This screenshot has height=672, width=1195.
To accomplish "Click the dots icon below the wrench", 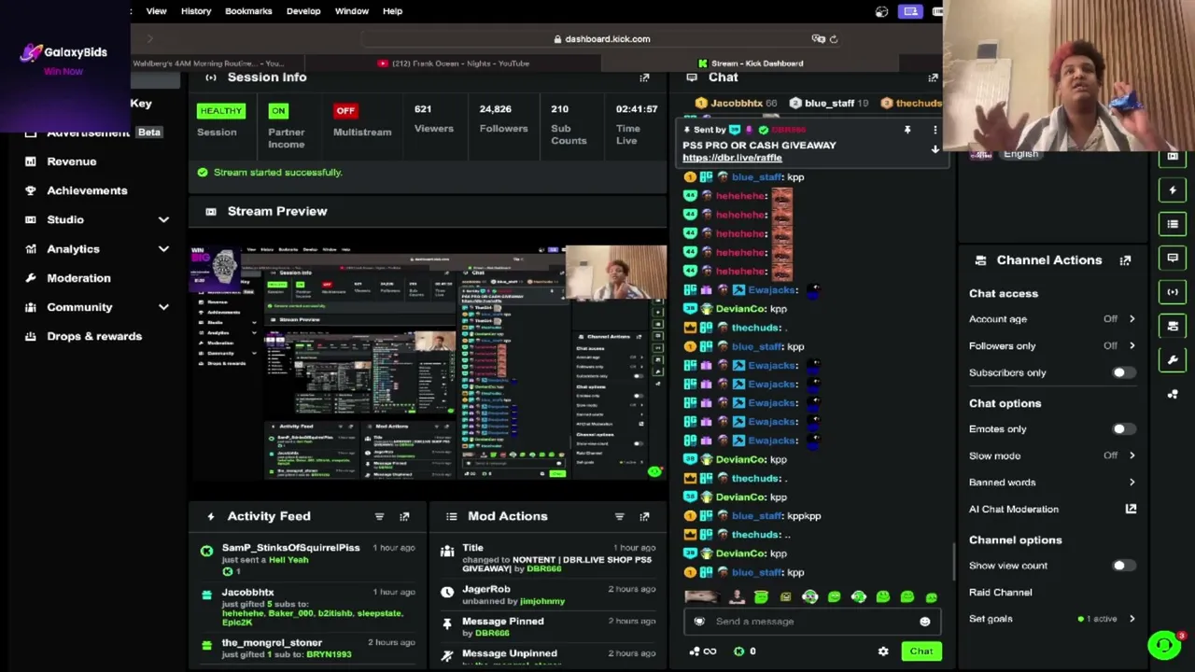I will click(x=1173, y=394).
